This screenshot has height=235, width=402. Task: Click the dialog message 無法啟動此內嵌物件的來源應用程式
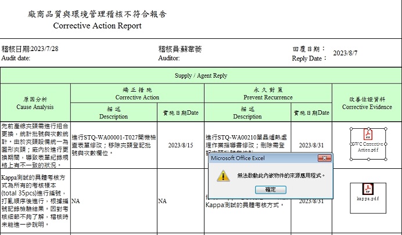281,176
